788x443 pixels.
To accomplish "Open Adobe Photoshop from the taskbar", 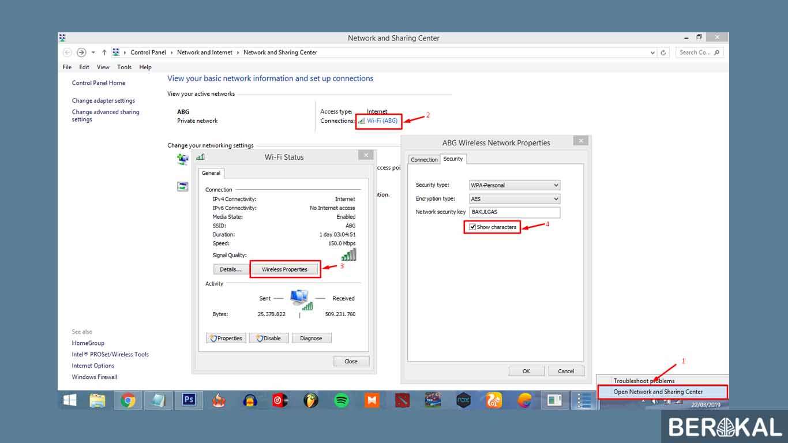I will coord(189,400).
